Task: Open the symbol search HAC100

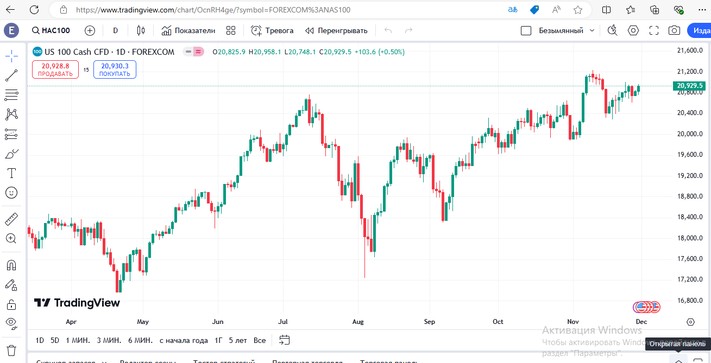Action: coord(51,30)
